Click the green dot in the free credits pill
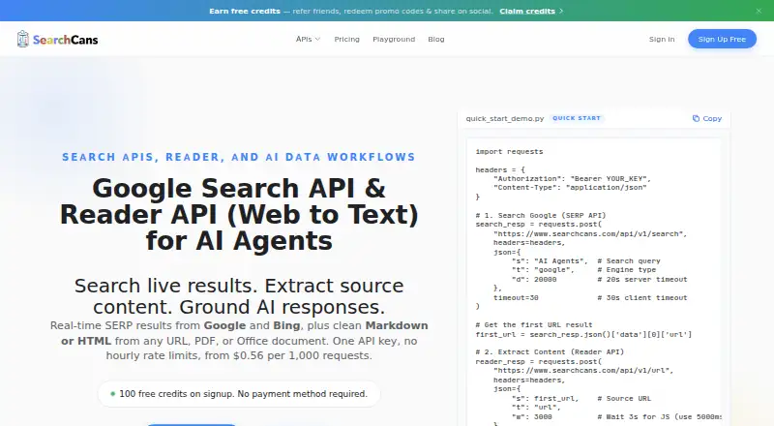This screenshot has height=426, width=774. tap(112, 394)
